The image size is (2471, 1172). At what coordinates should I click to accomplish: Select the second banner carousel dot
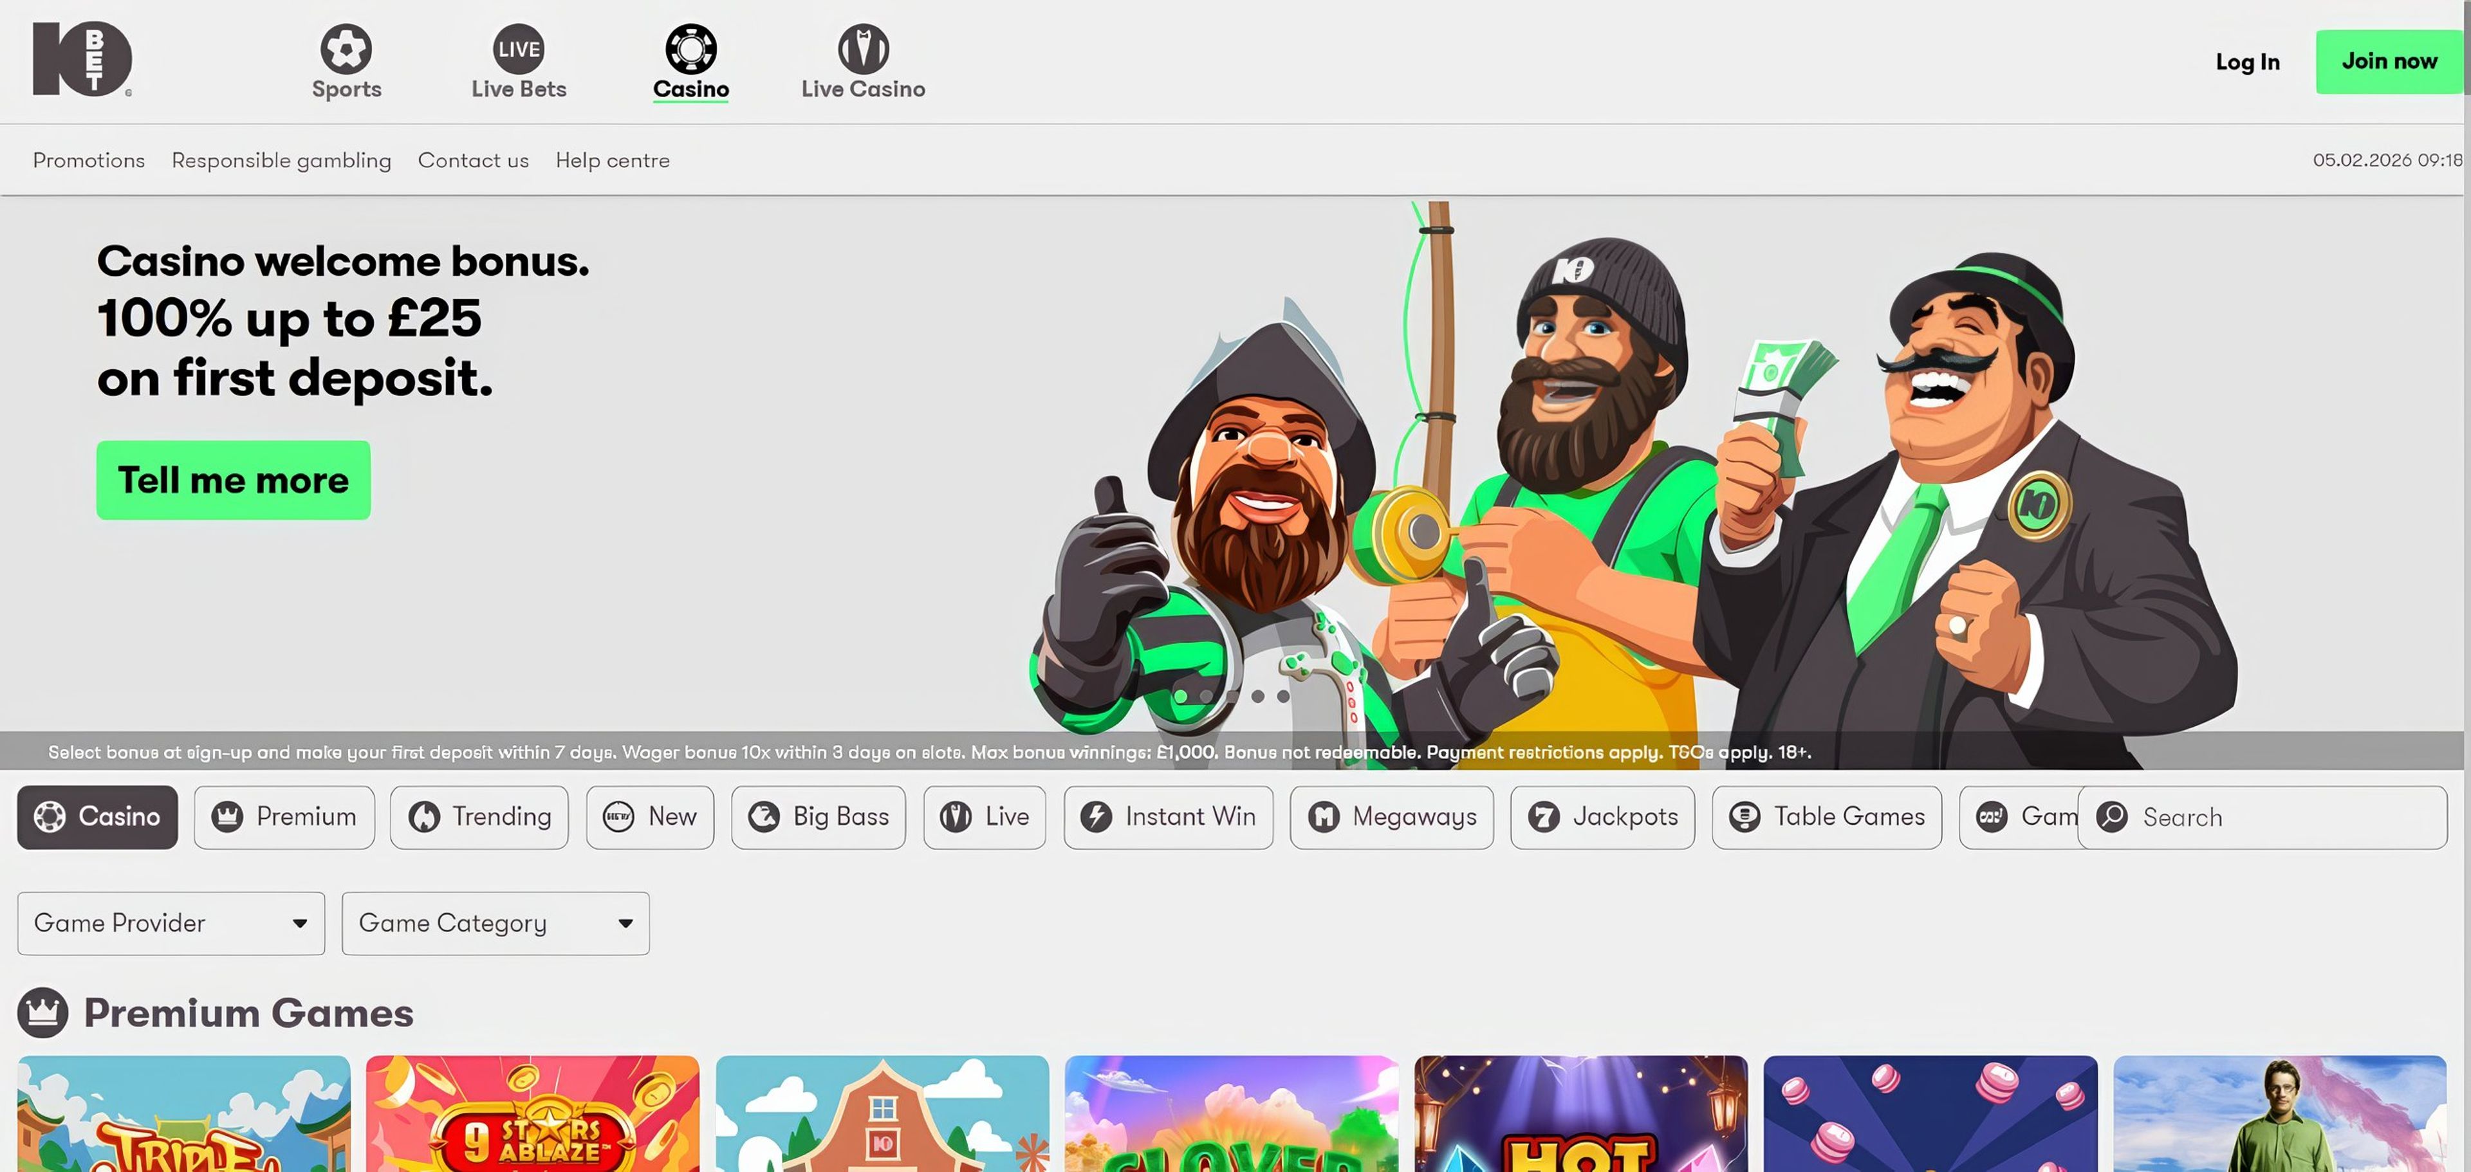1207,696
